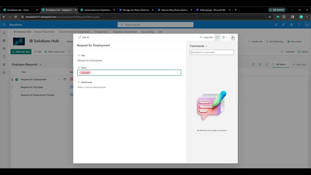311x175 pixels.
Task: Open Operations Department hub link
Action: pyautogui.click(x=125, y=32)
